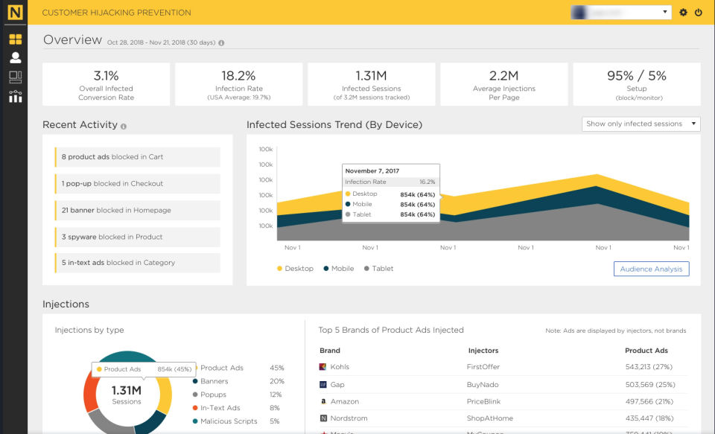715x434 pixels.
Task: Select the 21 banner blocked in Homepage entry
Action: click(137, 210)
